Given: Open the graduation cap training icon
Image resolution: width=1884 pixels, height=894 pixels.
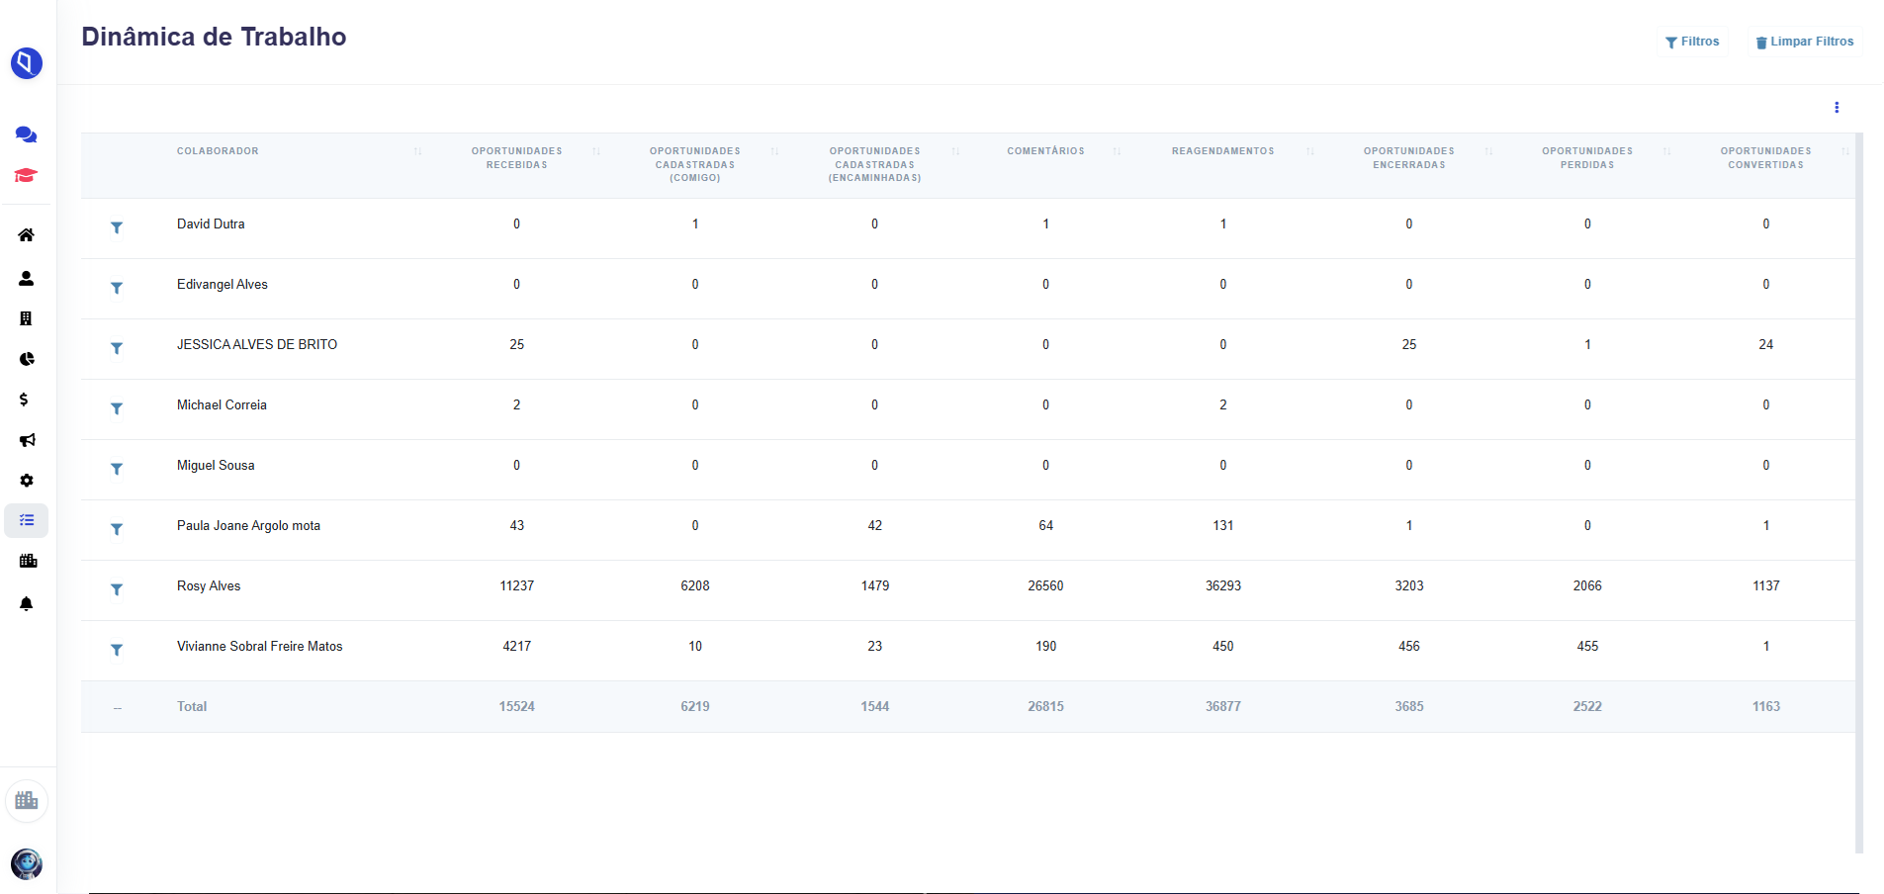Looking at the screenshot, I should pos(26,175).
